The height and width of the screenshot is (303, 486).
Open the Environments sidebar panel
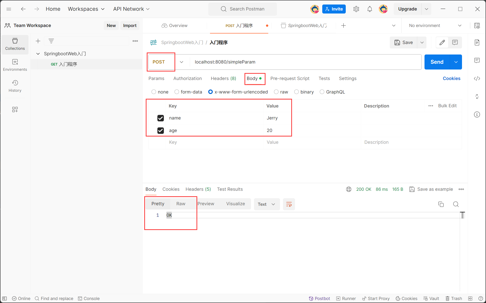(x=15, y=65)
